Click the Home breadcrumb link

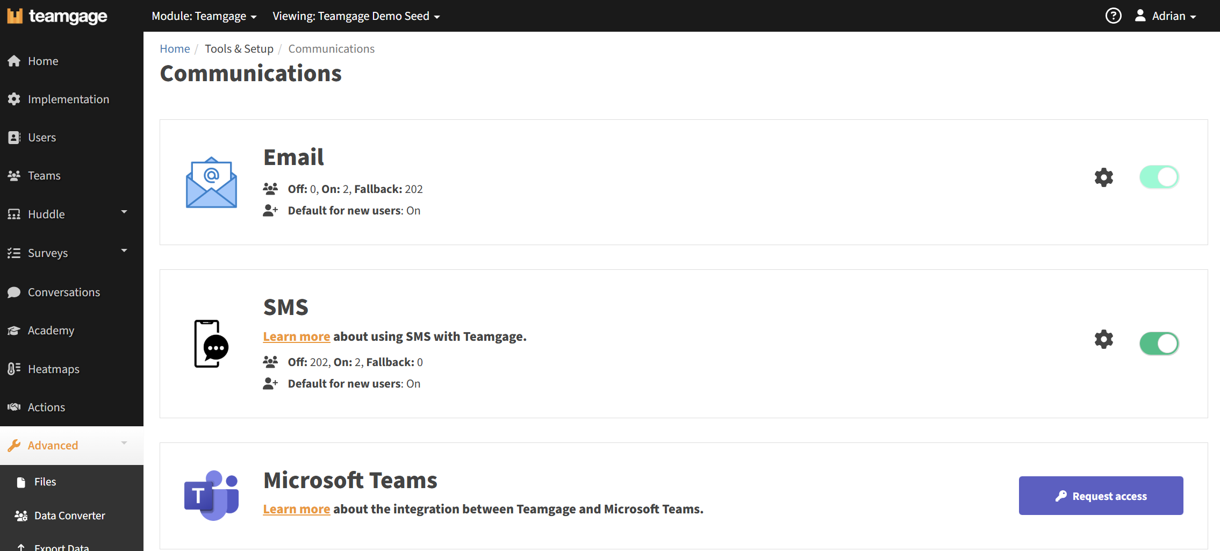point(175,48)
